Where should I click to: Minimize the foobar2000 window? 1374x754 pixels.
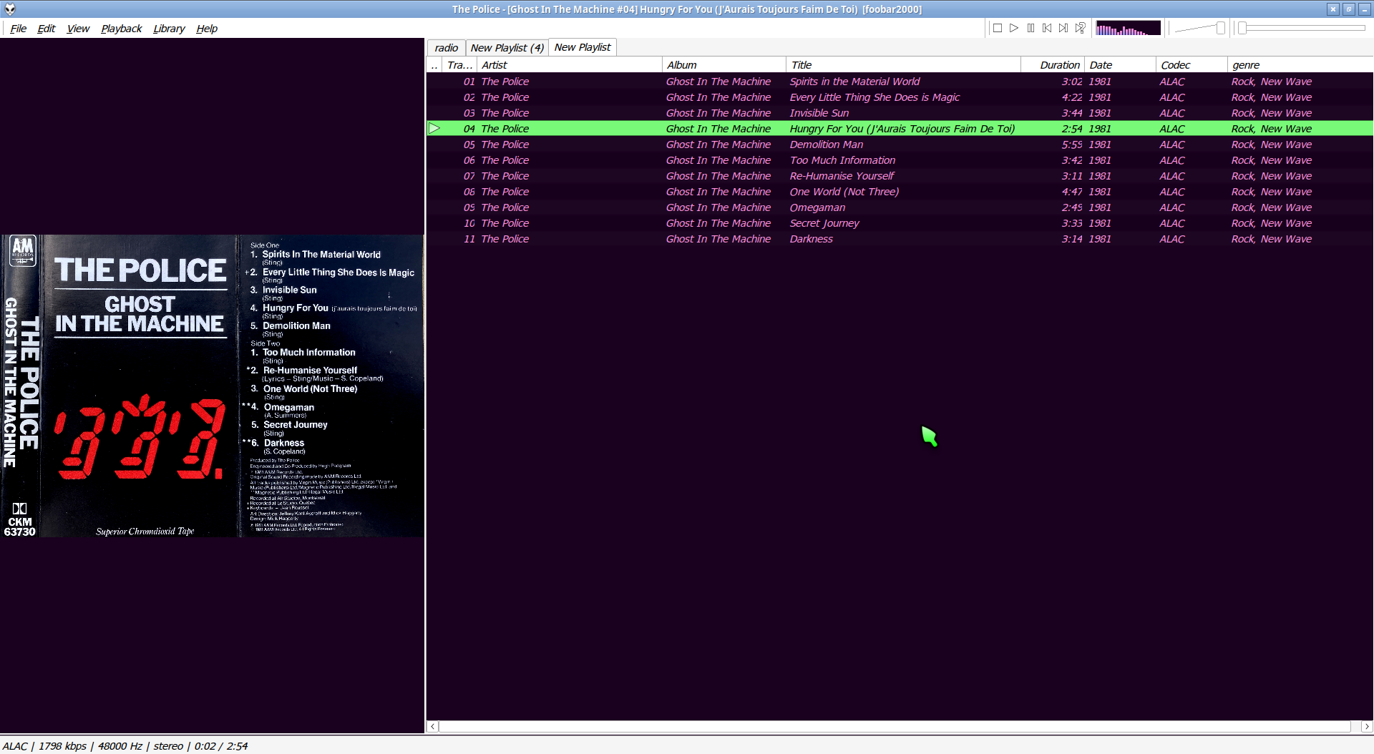tap(1365, 9)
